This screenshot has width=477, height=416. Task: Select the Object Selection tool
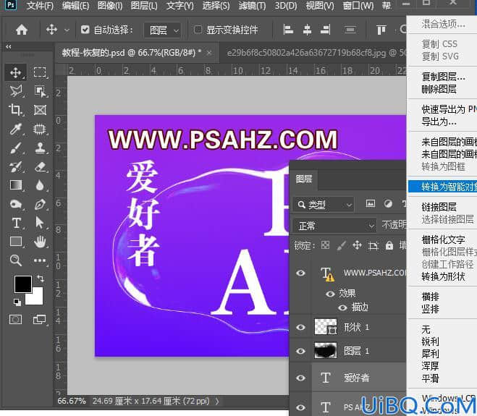point(40,91)
